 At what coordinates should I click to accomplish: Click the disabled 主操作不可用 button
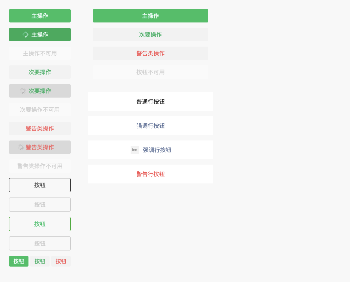point(40,53)
